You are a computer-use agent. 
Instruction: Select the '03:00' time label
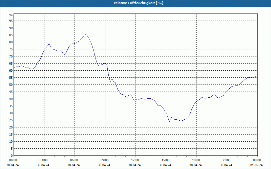43,160
